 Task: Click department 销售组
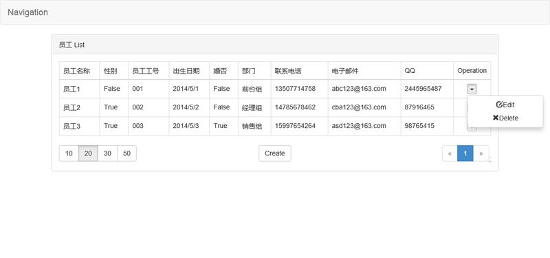[252, 126]
